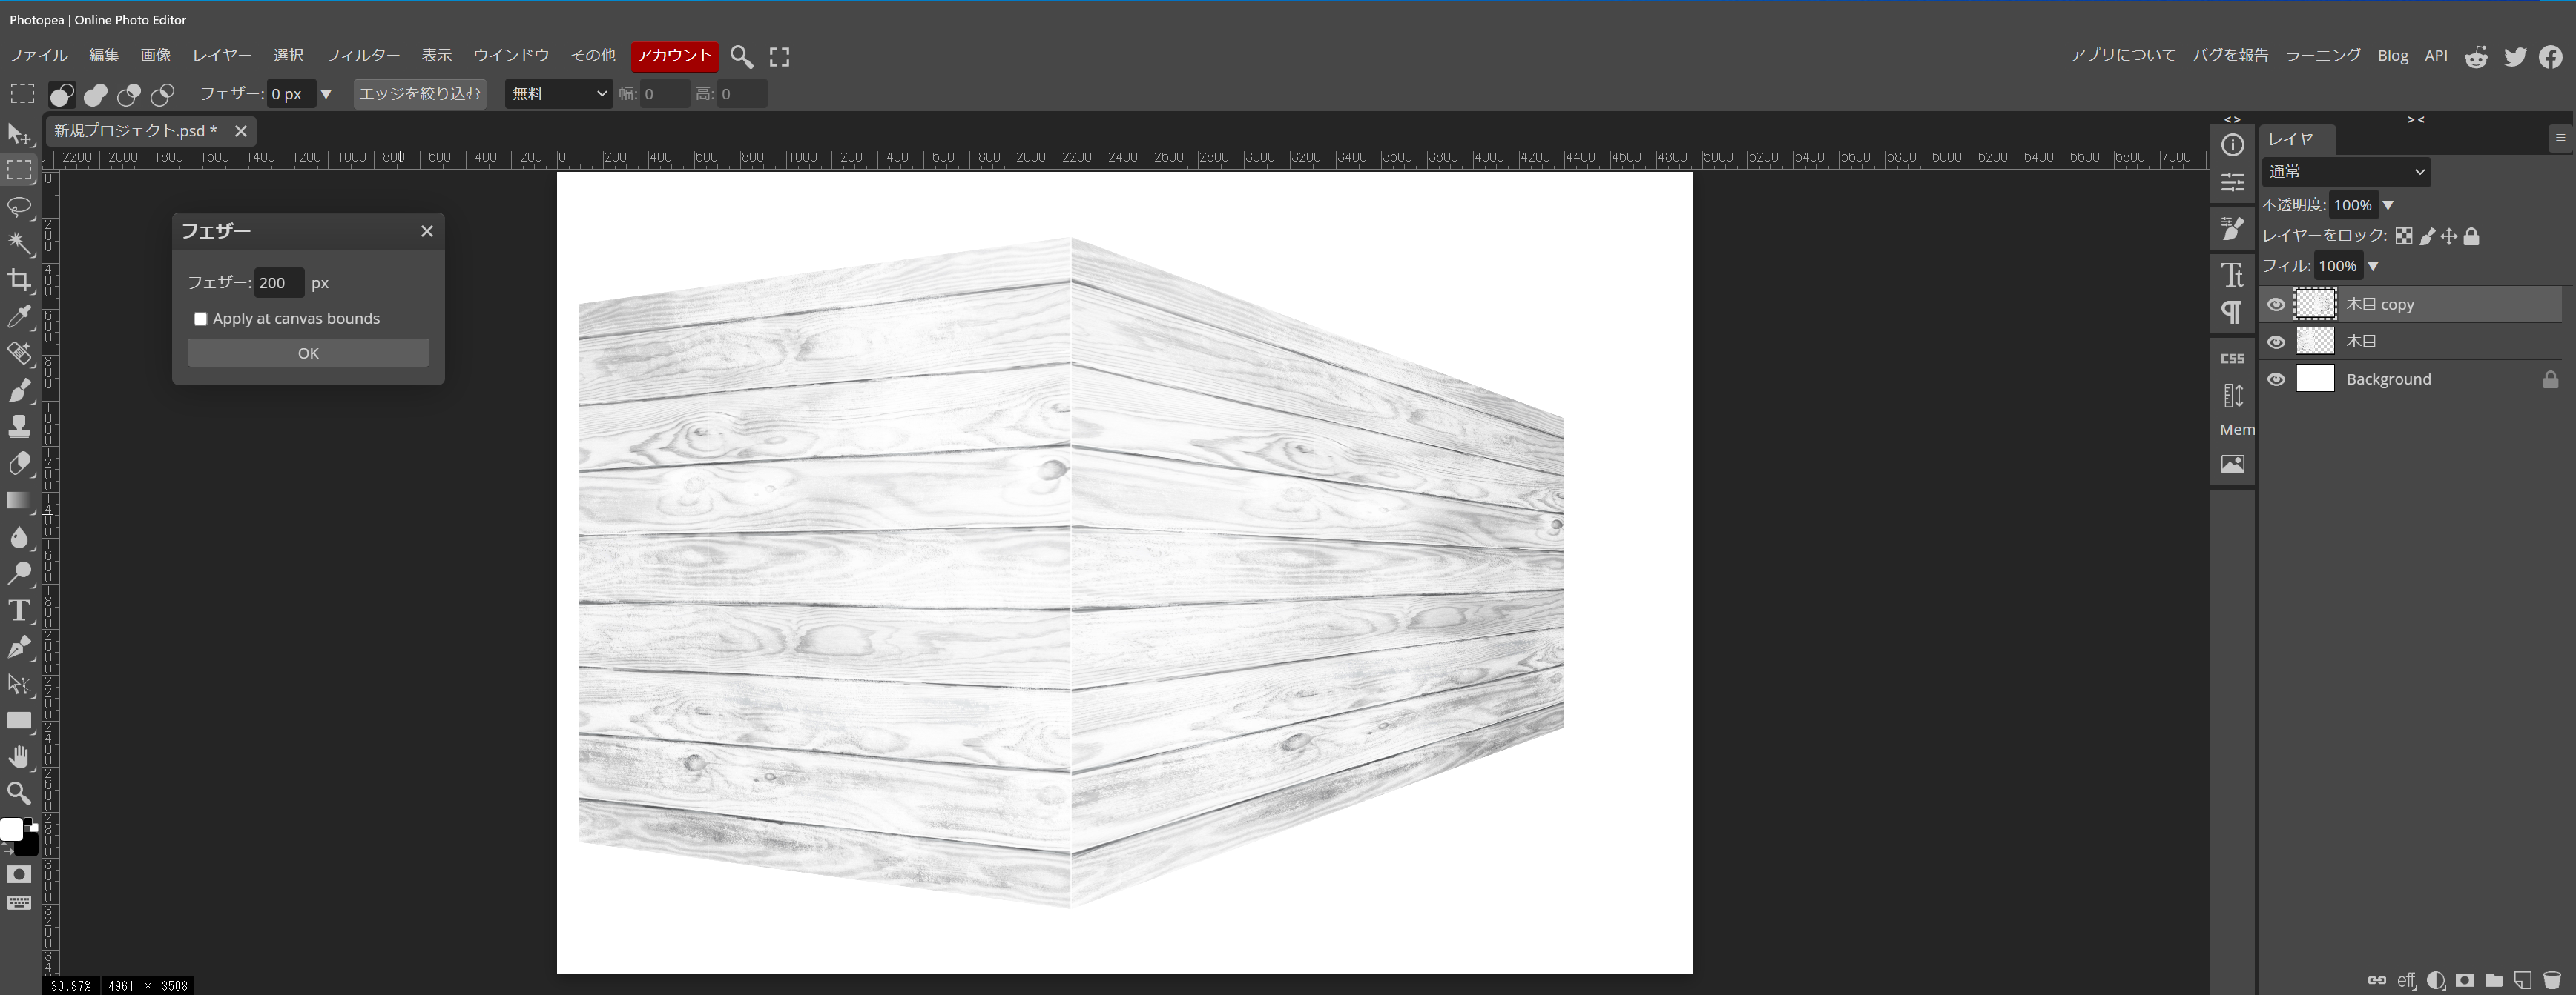Click OK in the feather dialog

tap(308, 353)
